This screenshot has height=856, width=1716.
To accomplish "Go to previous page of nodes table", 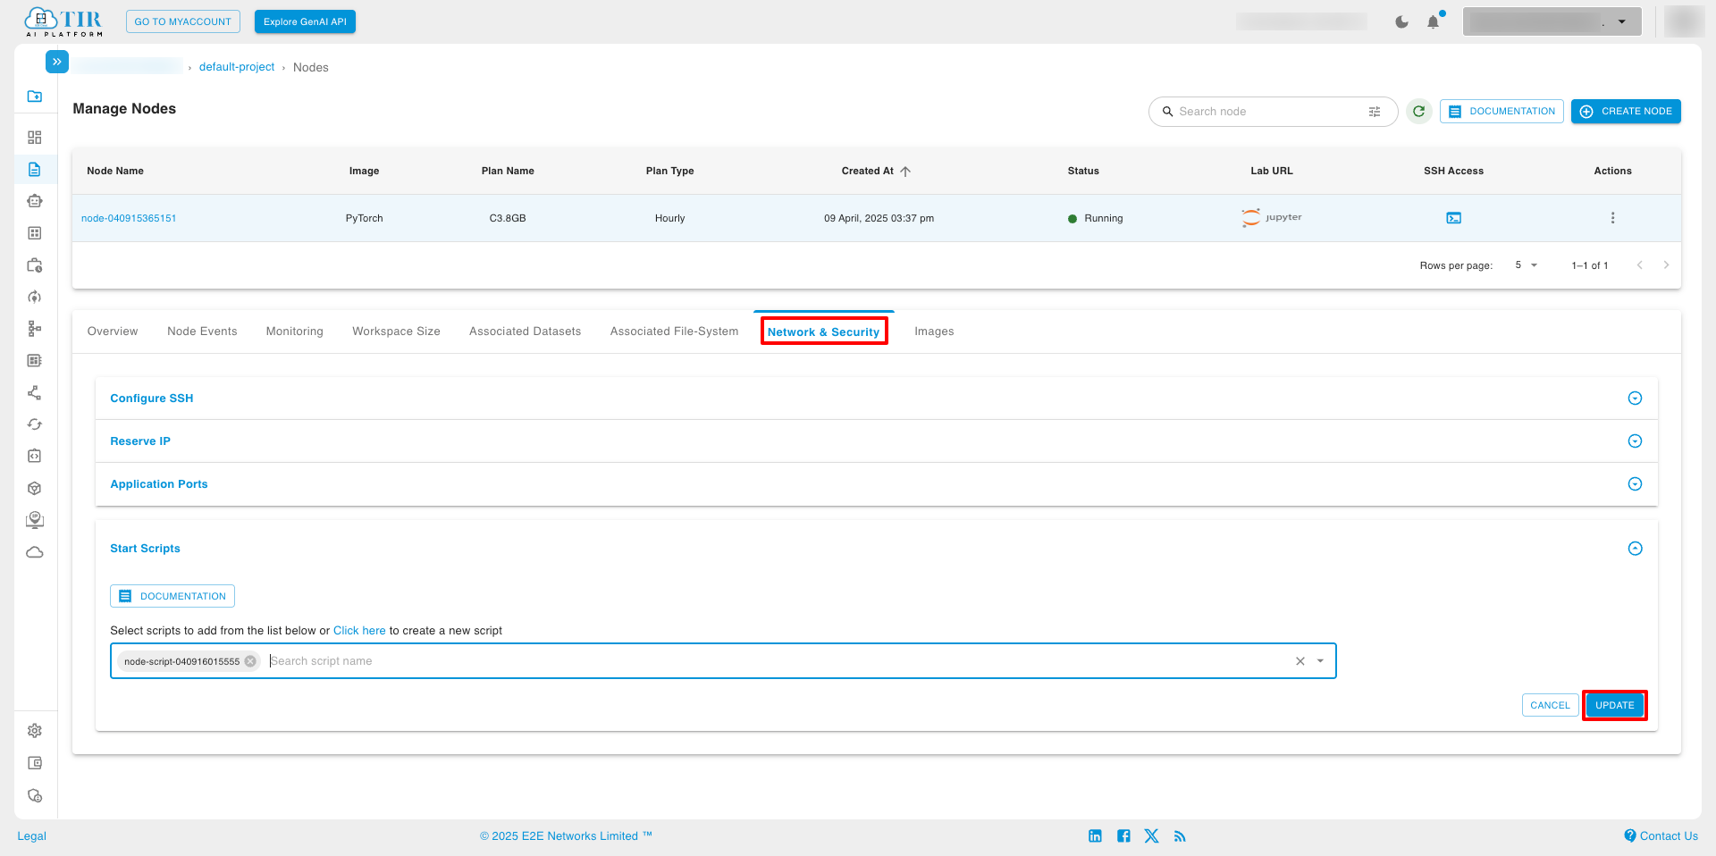I will click(x=1640, y=265).
